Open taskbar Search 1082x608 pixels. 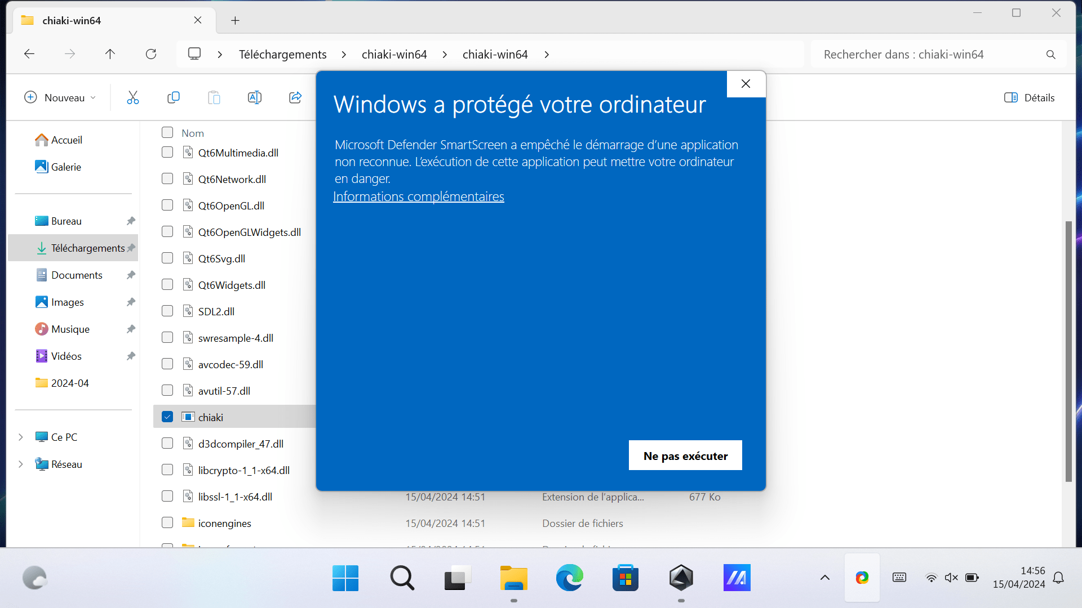click(402, 578)
